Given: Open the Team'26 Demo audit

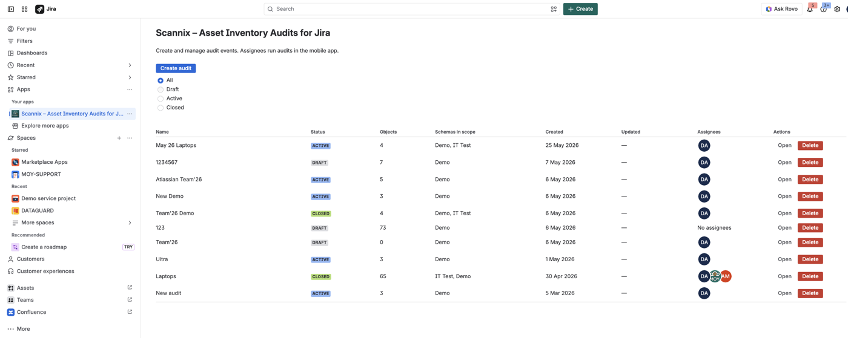Looking at the screenshot, I should click(x=784, y=213).
